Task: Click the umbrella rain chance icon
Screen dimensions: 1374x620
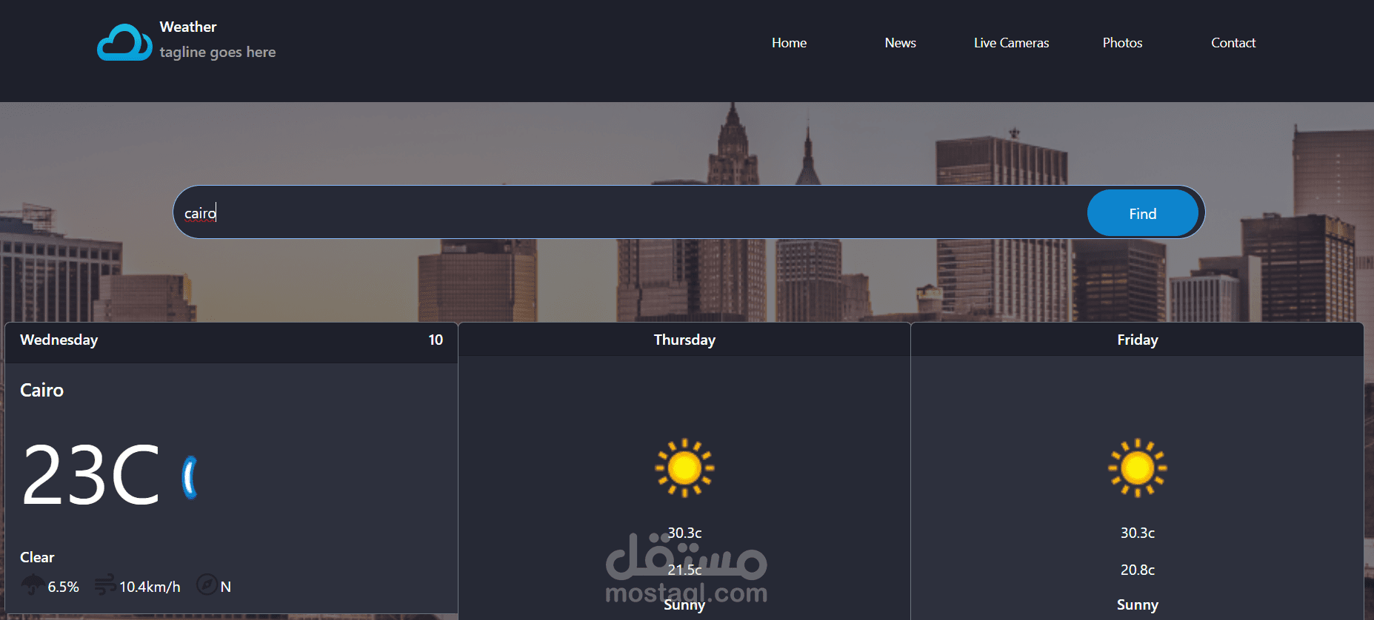Action: point(33,584)
